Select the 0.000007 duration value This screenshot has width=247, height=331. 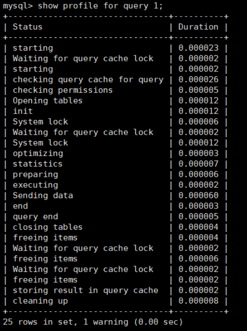click(198, 164)
